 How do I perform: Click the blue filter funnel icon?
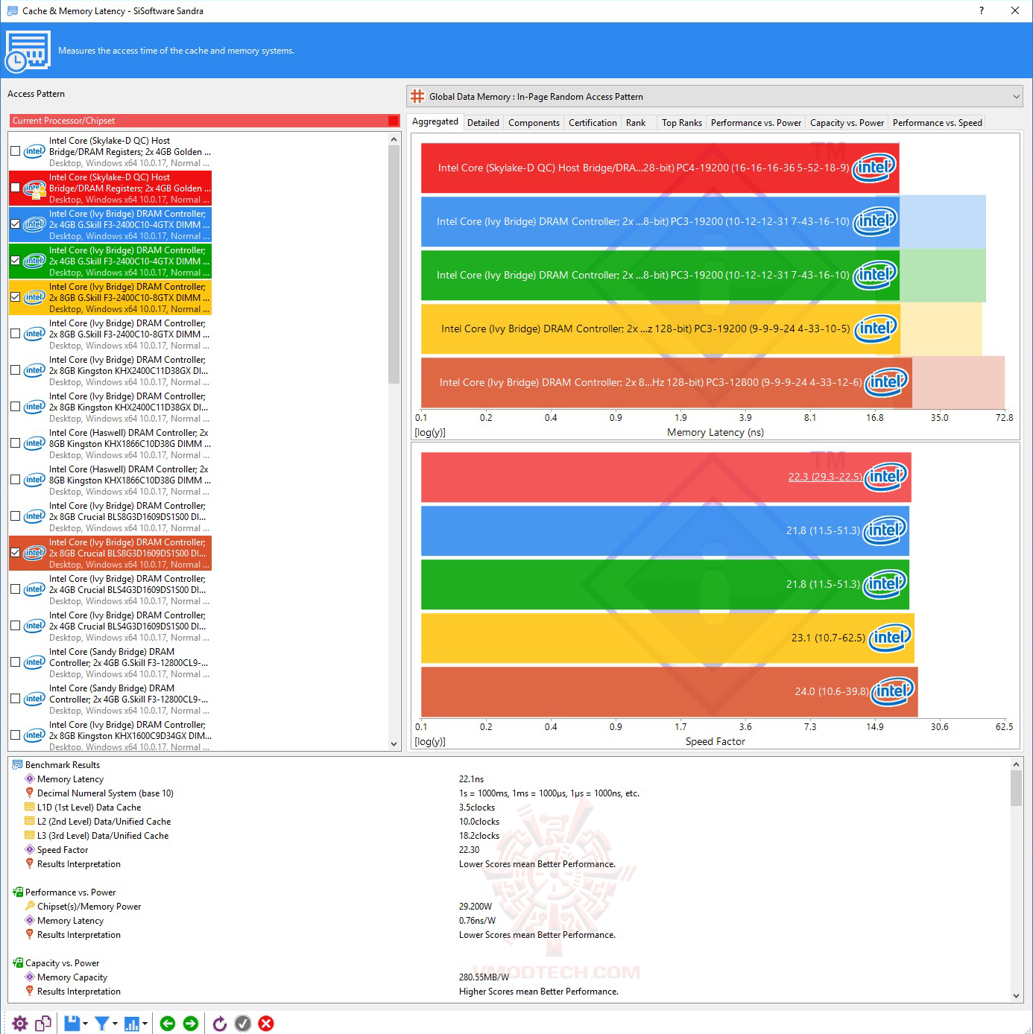(102, 1024)
